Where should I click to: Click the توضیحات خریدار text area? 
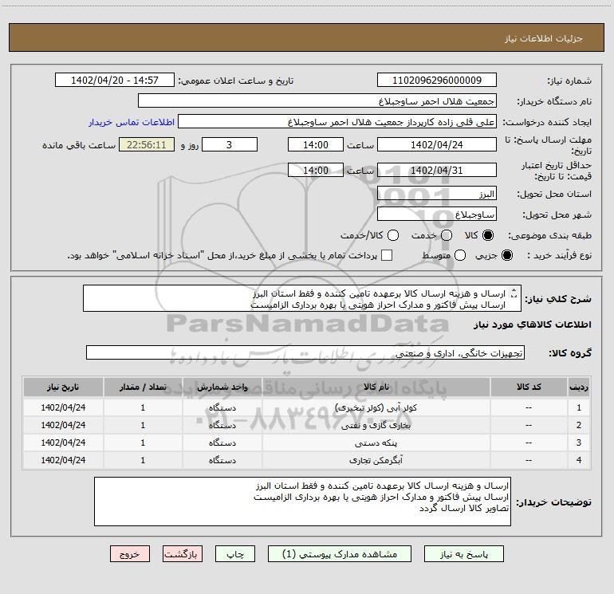pos(302,502)
